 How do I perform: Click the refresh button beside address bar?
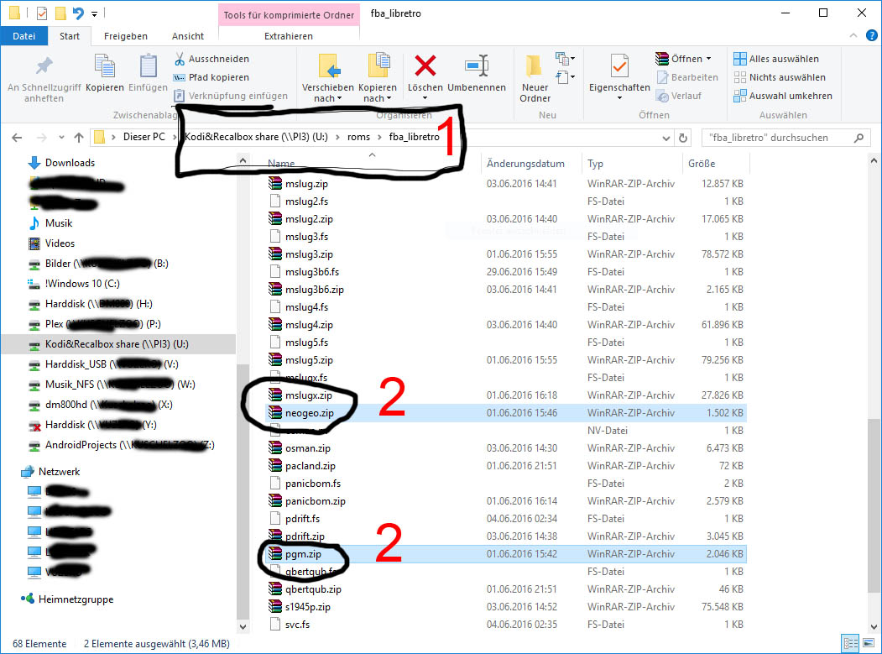(684, 138)
